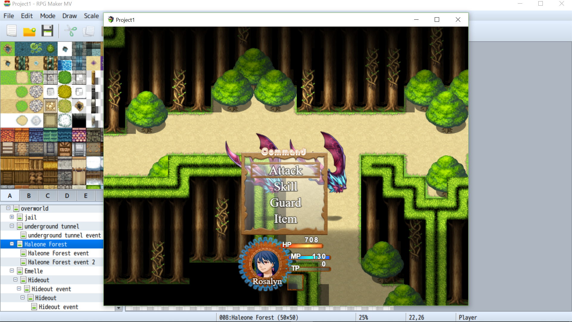572x322 pixels.
Task: Click the Copy pages icon
Action: point(88,31)
